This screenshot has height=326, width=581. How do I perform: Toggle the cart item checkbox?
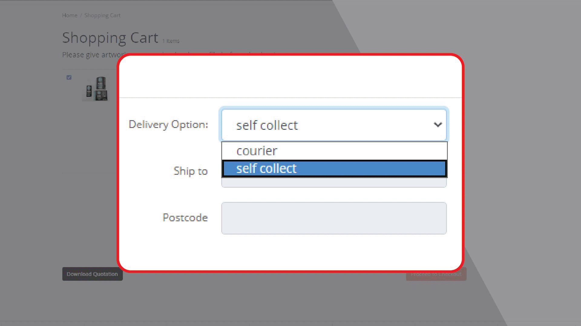click(69, 78)
